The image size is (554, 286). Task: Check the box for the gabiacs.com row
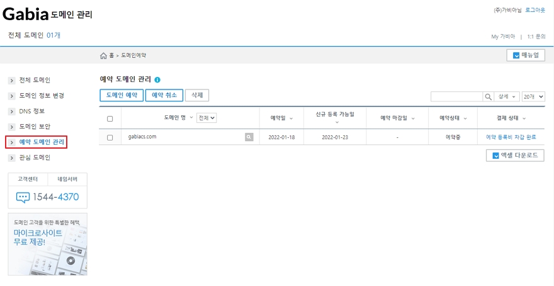click(x=110, y=137)
